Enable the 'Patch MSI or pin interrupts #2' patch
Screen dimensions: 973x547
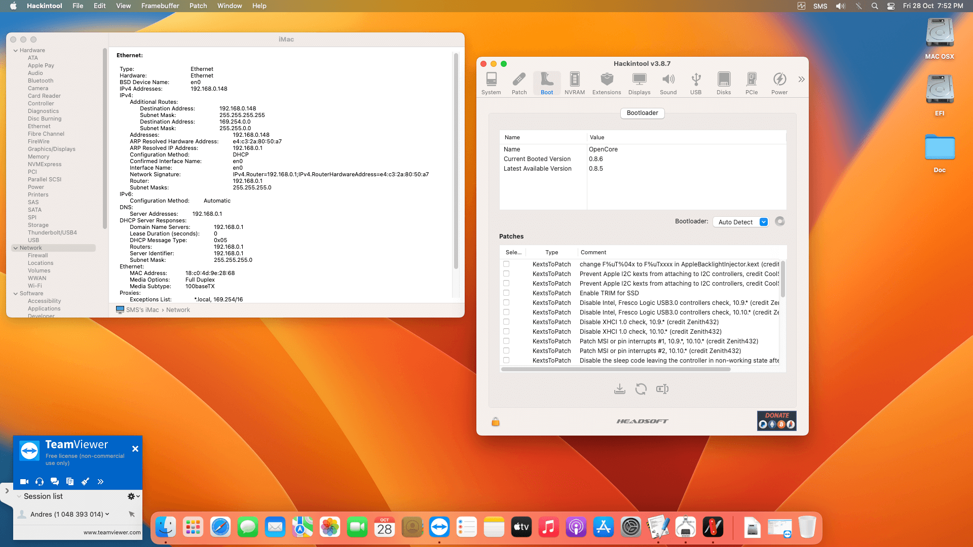coord(506,350)
